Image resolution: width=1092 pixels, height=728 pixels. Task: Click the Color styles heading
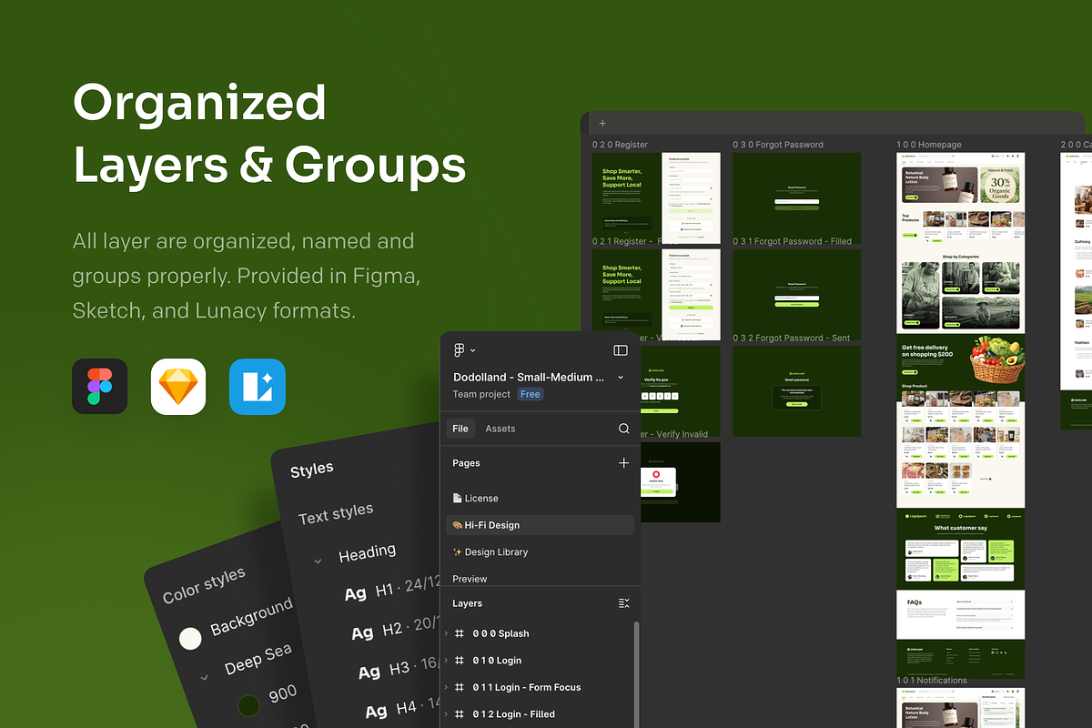[x=204, y=586]
